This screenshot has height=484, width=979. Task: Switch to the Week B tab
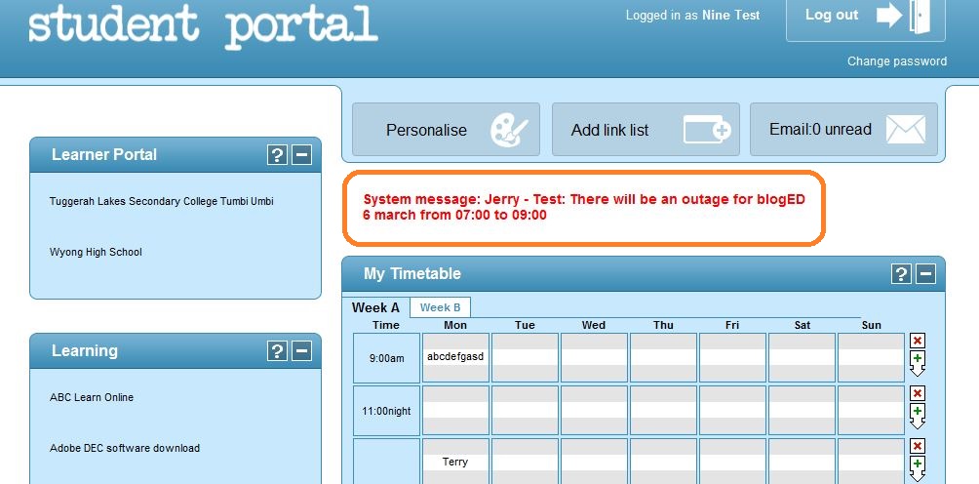(441, 307)
